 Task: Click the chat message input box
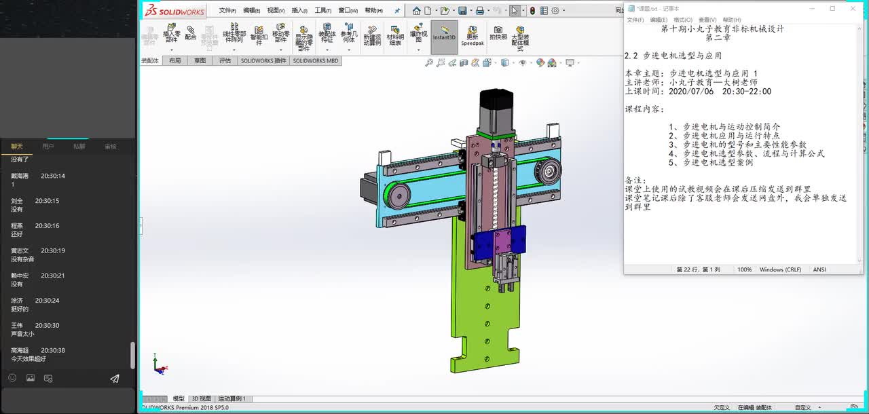point(68,400)
